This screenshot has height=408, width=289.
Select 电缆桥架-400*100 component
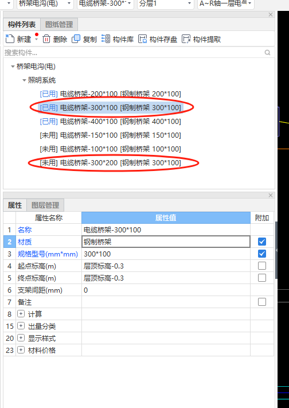[x=110, y=122]
